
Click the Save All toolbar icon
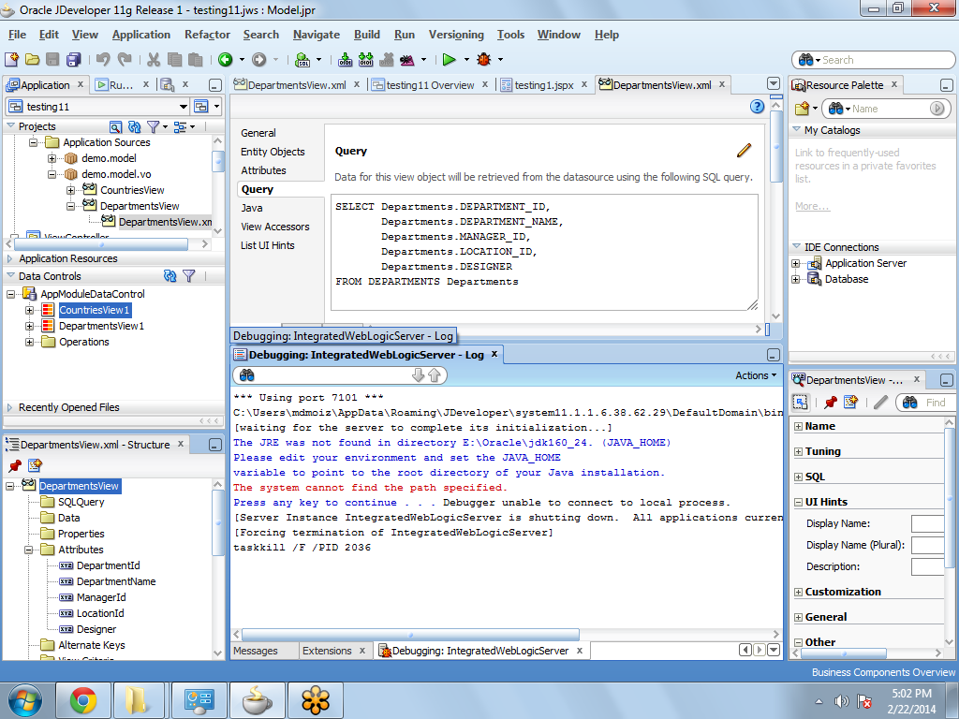tap(73, 59)
